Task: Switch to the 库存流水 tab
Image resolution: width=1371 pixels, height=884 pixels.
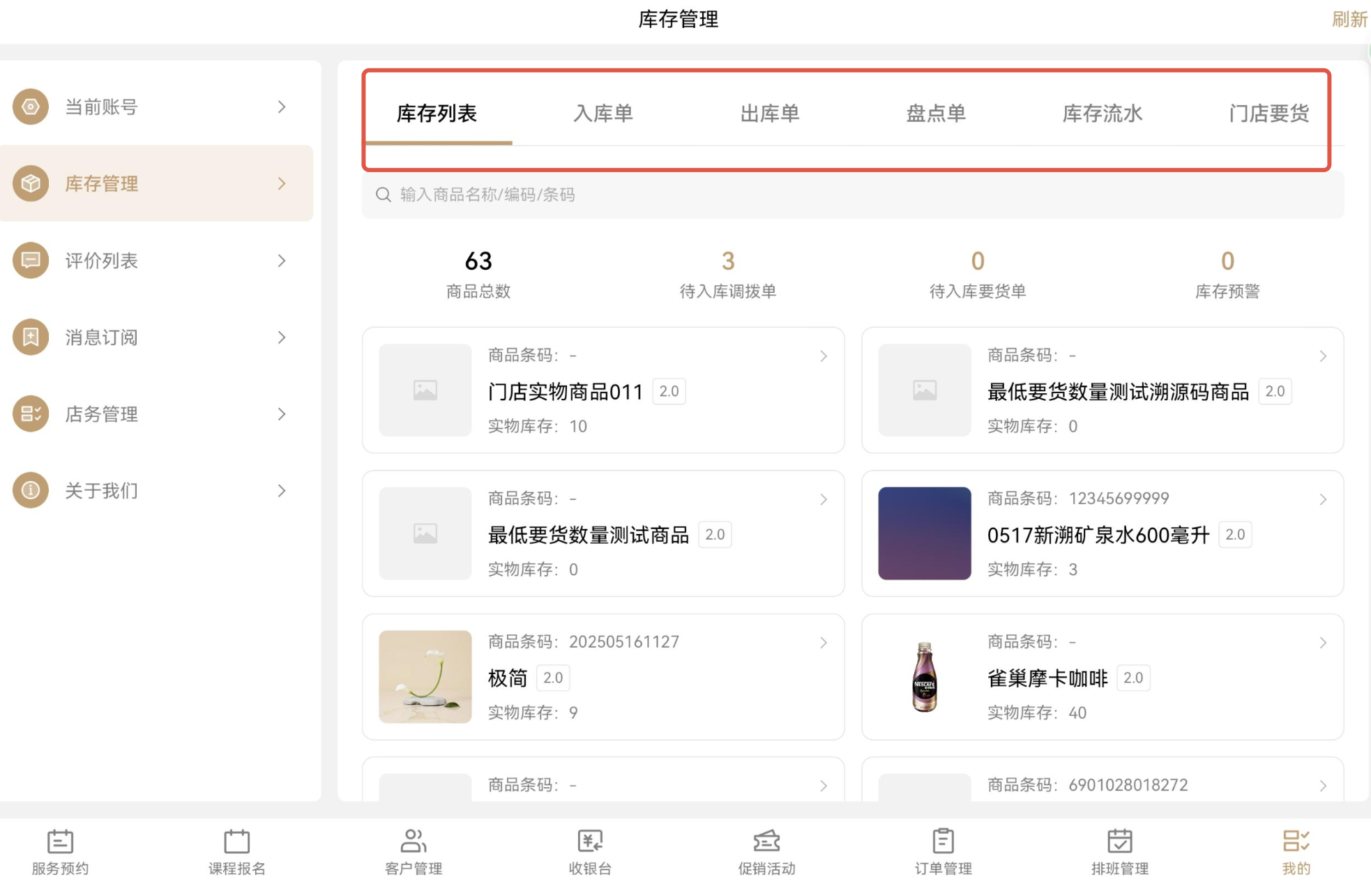Action: pos(1102,114)
